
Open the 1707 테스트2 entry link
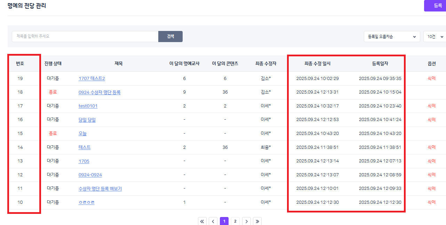(x=91, y=79)
